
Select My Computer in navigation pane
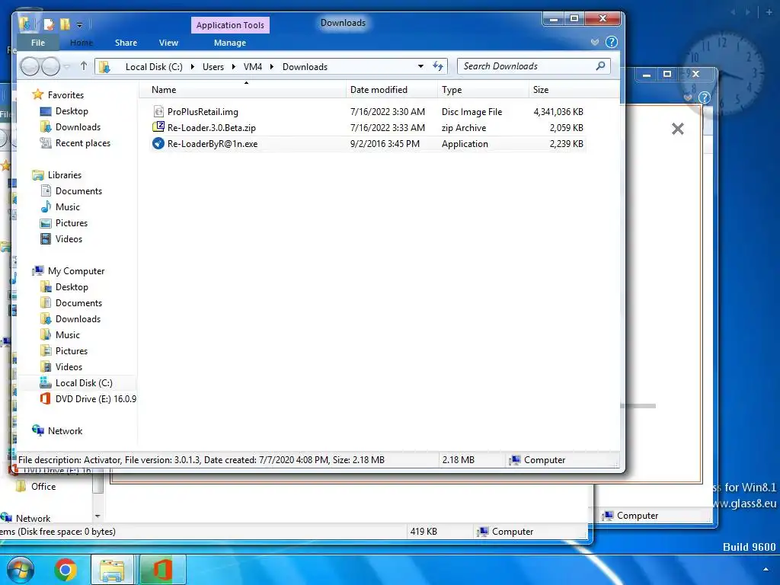tap(76, 271)
